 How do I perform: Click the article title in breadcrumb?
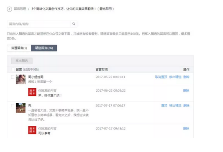pyautogui.click(x=72, y=9)
